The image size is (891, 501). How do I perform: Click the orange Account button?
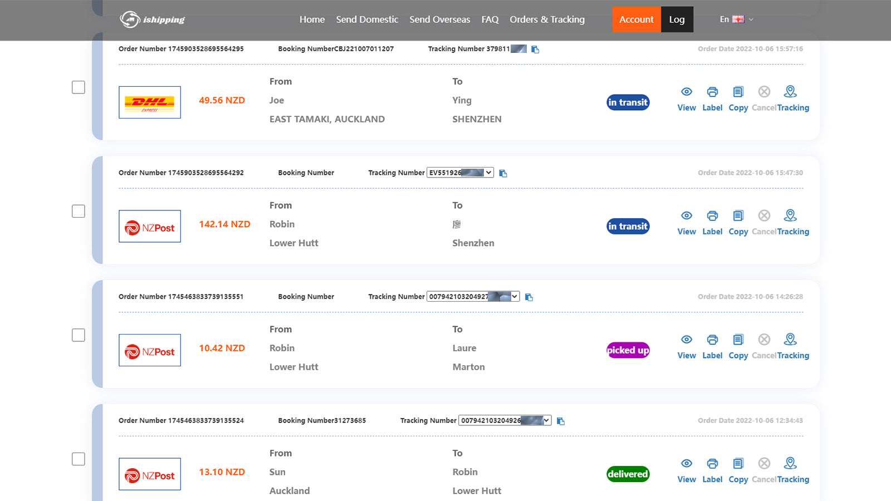pyautogui.click(x=636, y=19)
